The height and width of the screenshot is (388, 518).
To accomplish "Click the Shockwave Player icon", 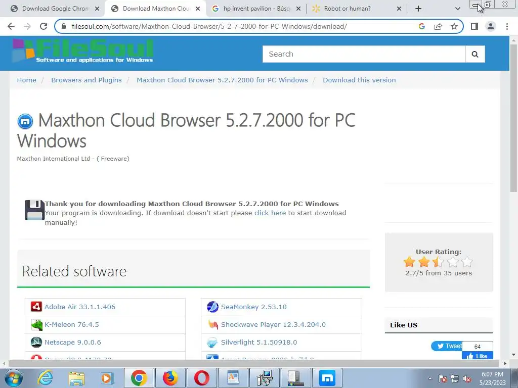I will tap(213, 325).
